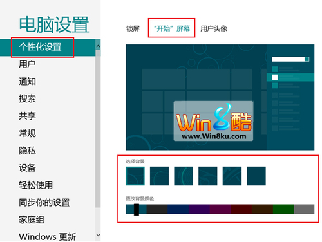The image size is (322, 242).
Task: Select the 设备 category
Action: click(27, 168)
